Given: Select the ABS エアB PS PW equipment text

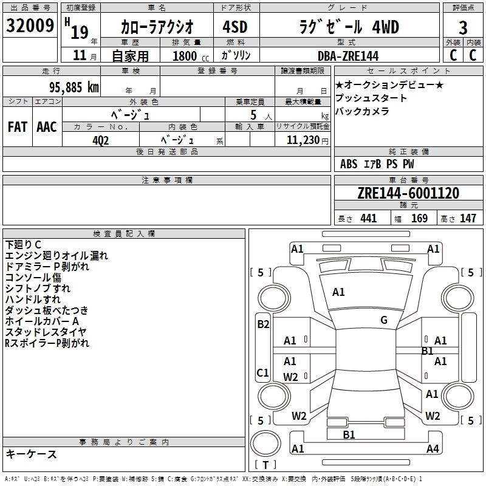Looking at the screenshot, I should [378, 164].
